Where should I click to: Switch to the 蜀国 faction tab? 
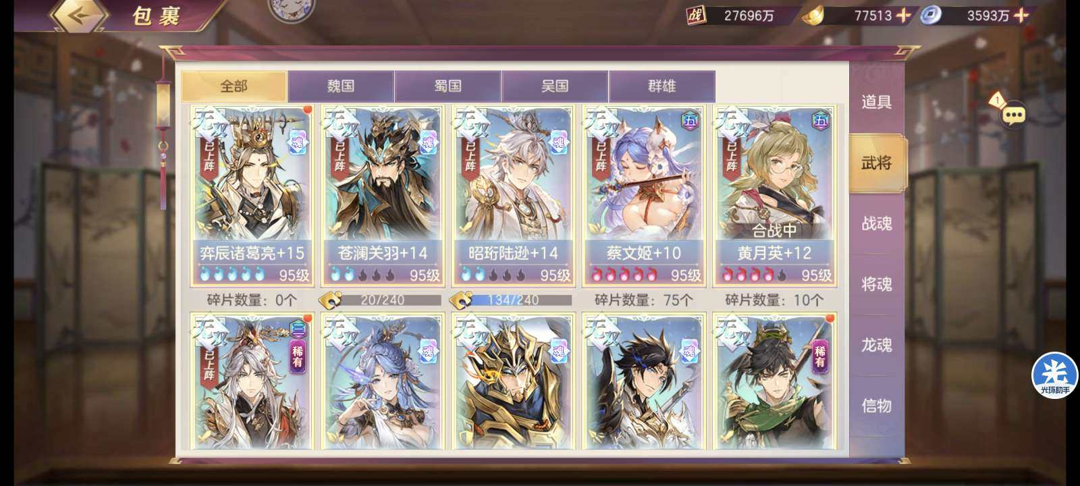pyautogui.click(x=448, y=86)
